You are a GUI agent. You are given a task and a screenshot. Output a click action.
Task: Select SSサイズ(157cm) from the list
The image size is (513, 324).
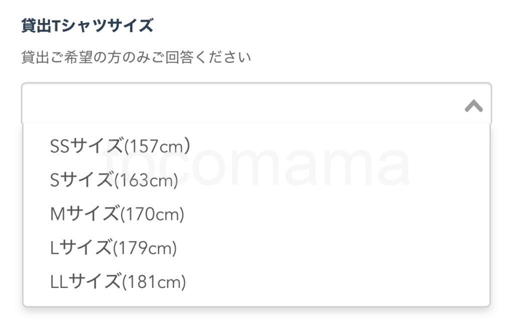point(120,146)
